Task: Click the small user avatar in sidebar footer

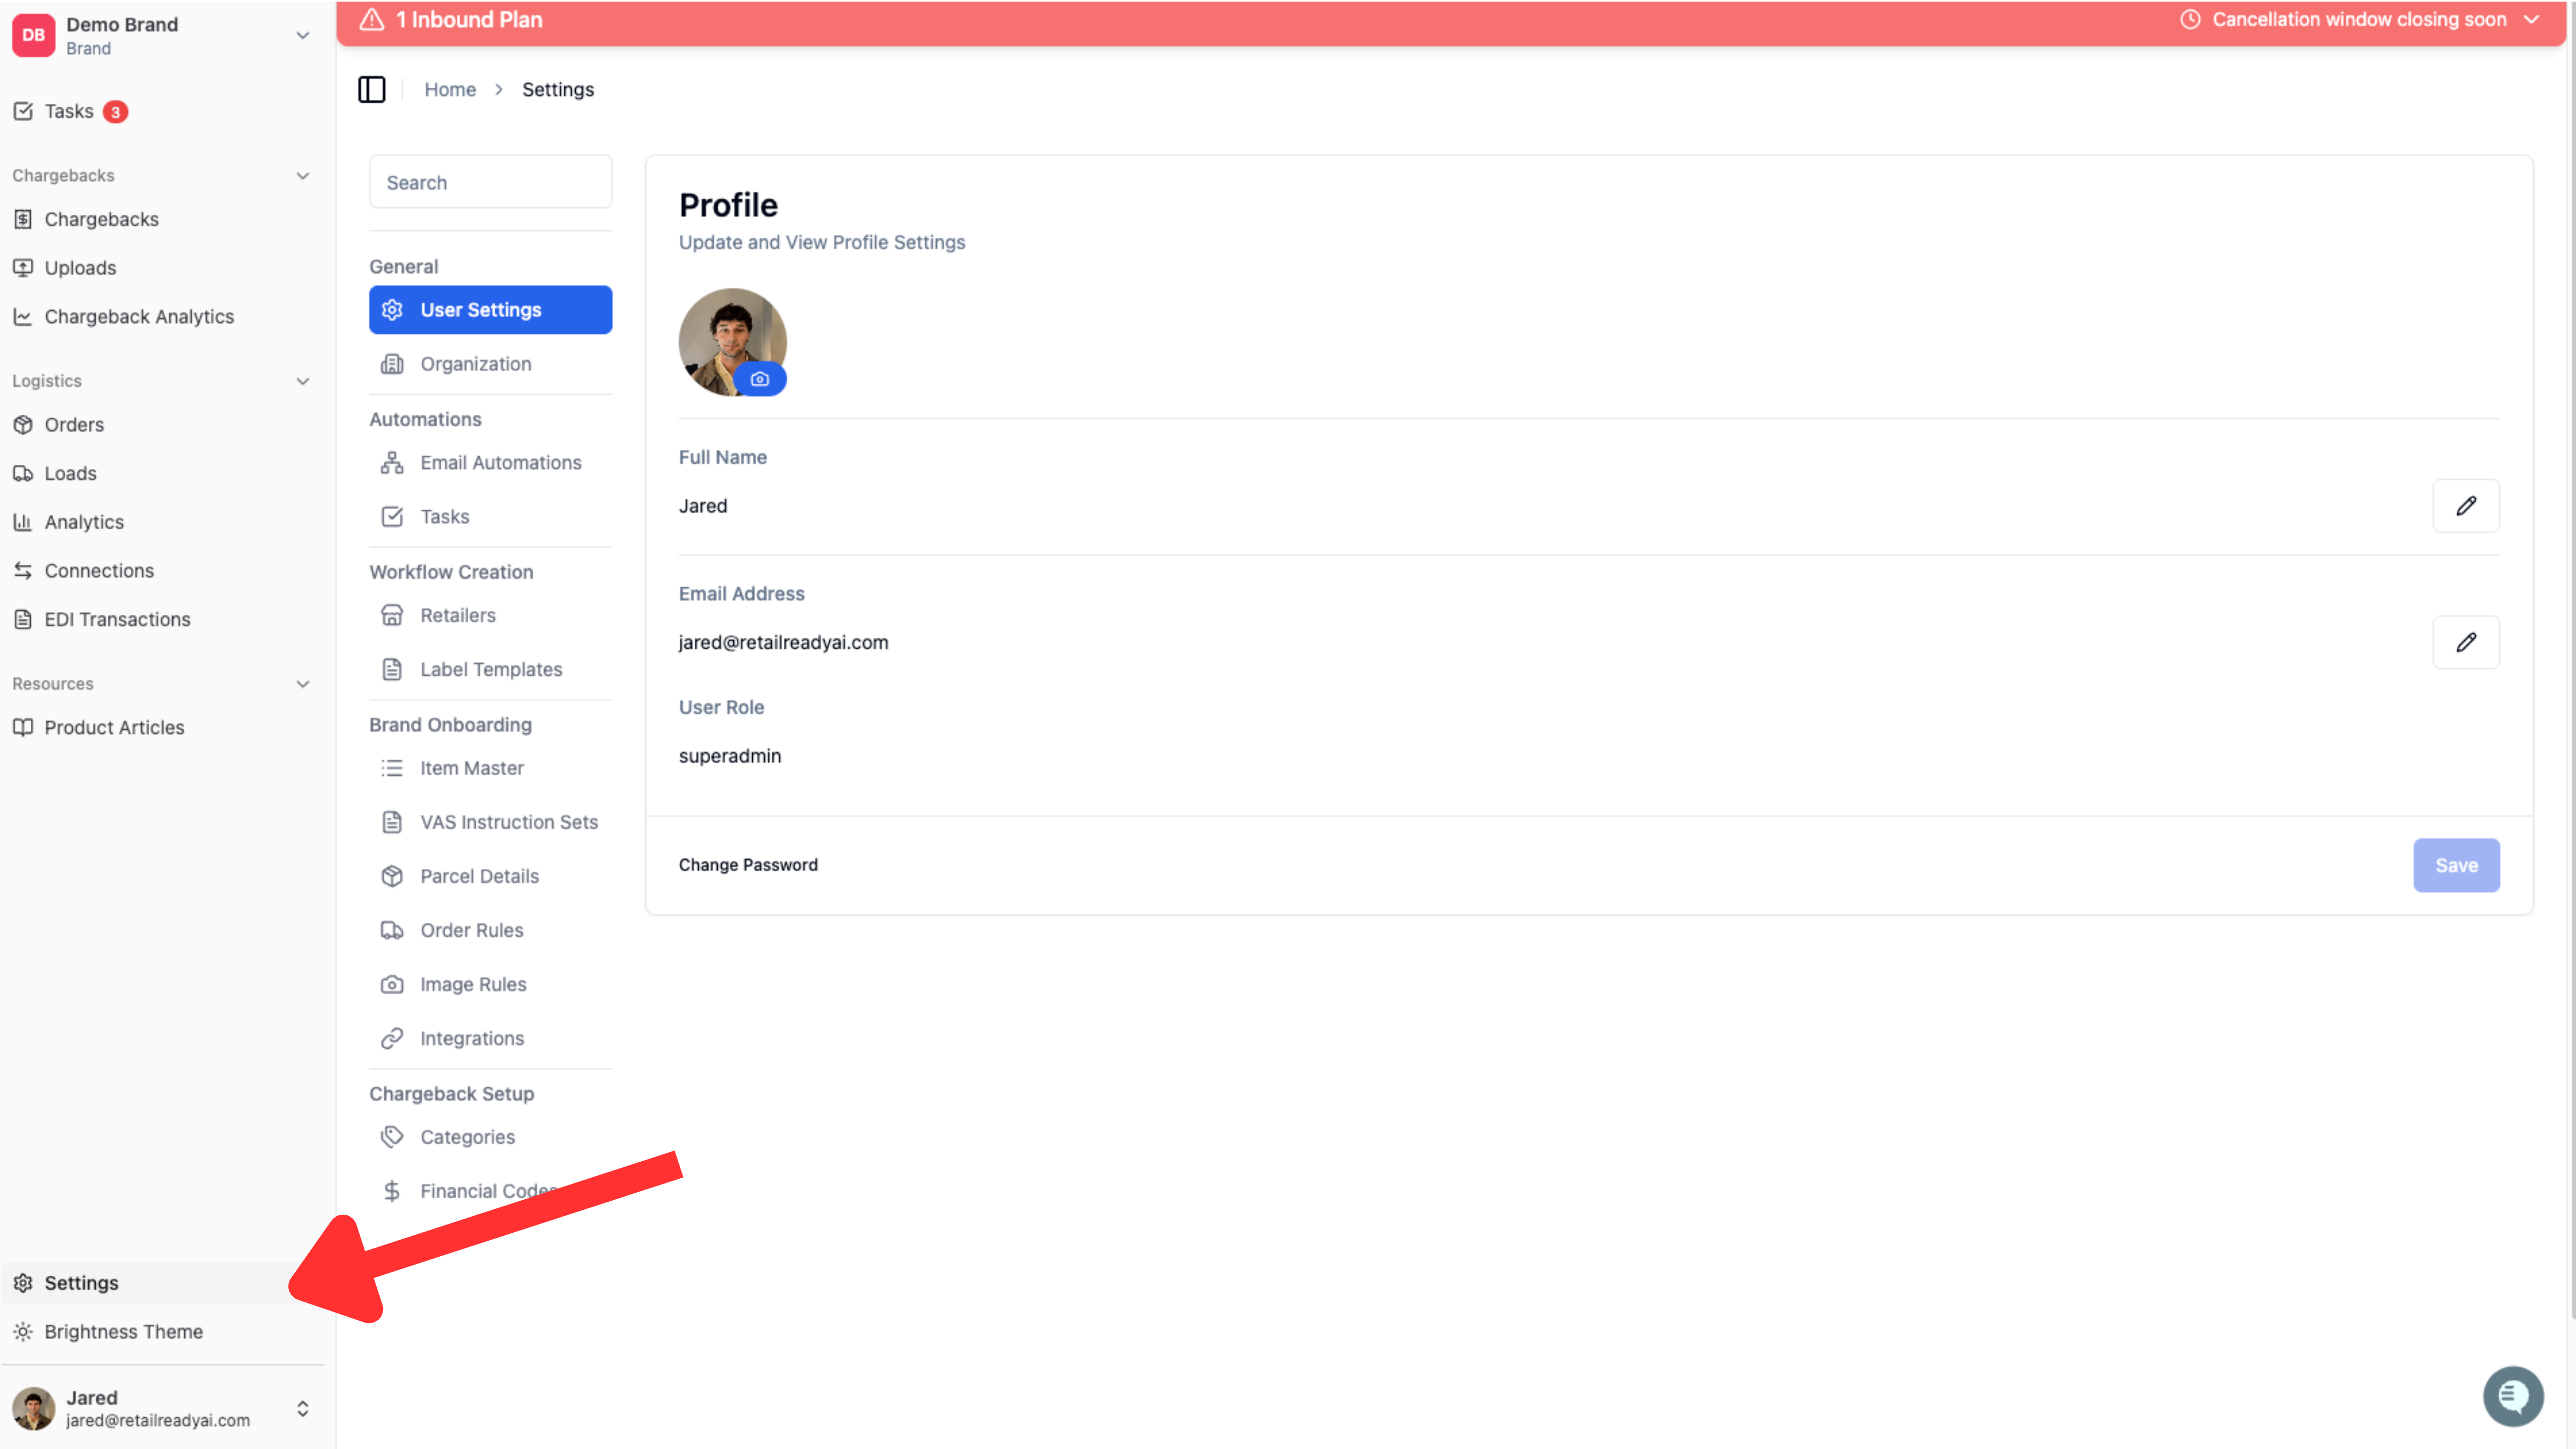Action: click(x=33, y=1408)
